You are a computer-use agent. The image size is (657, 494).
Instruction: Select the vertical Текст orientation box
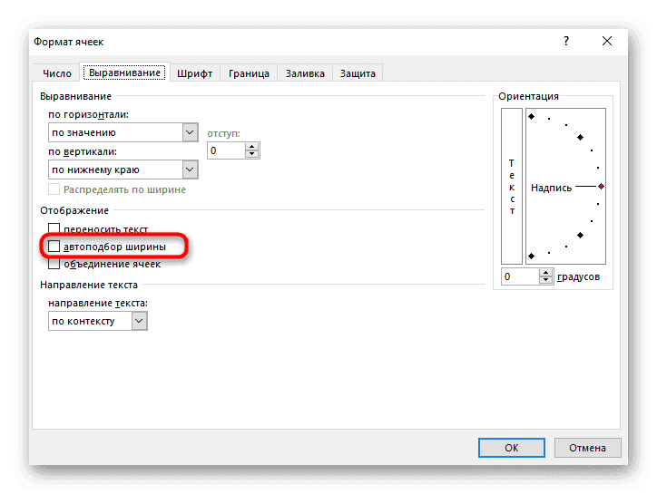click(x=512, y=186)
